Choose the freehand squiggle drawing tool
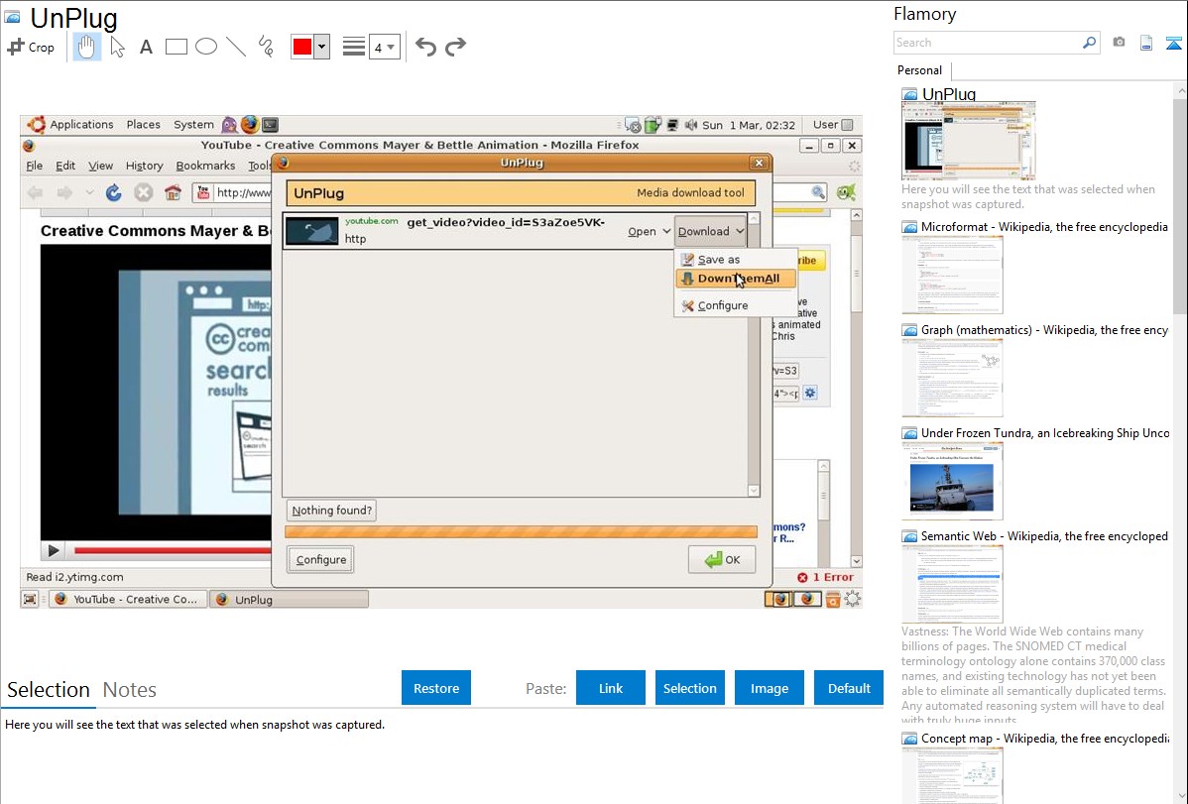The image size is (1188, 804). click(x=266, y=47)
